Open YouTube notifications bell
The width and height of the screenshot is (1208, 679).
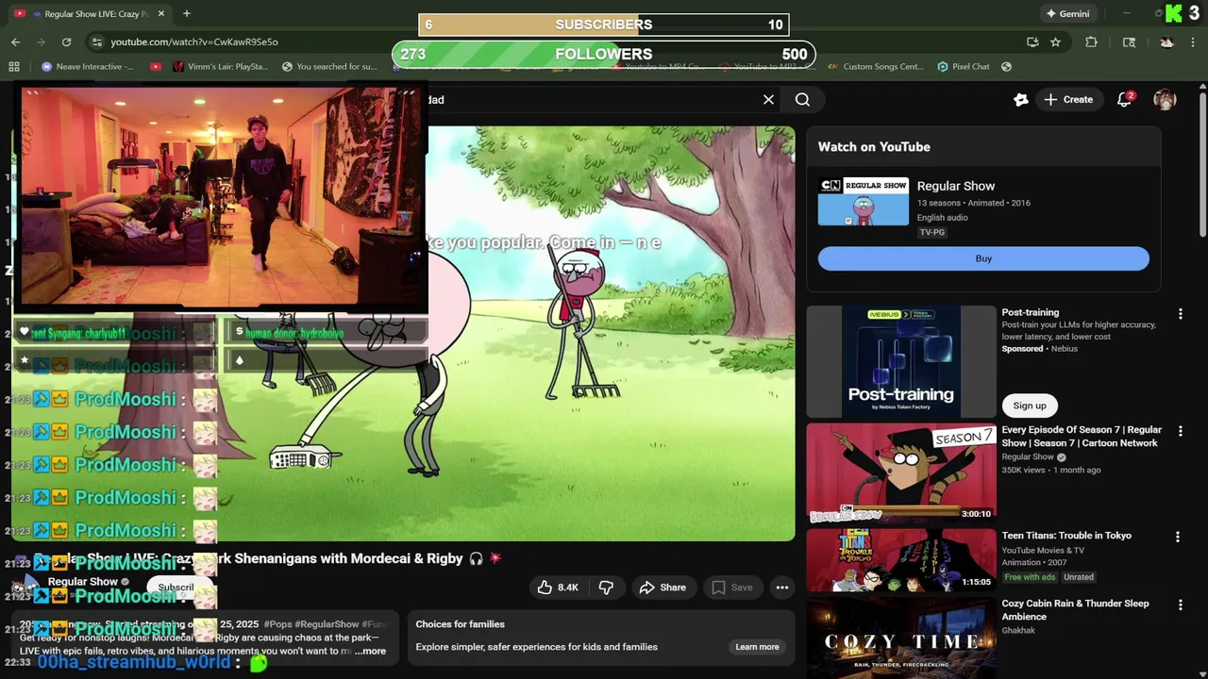coord(1124,99)
